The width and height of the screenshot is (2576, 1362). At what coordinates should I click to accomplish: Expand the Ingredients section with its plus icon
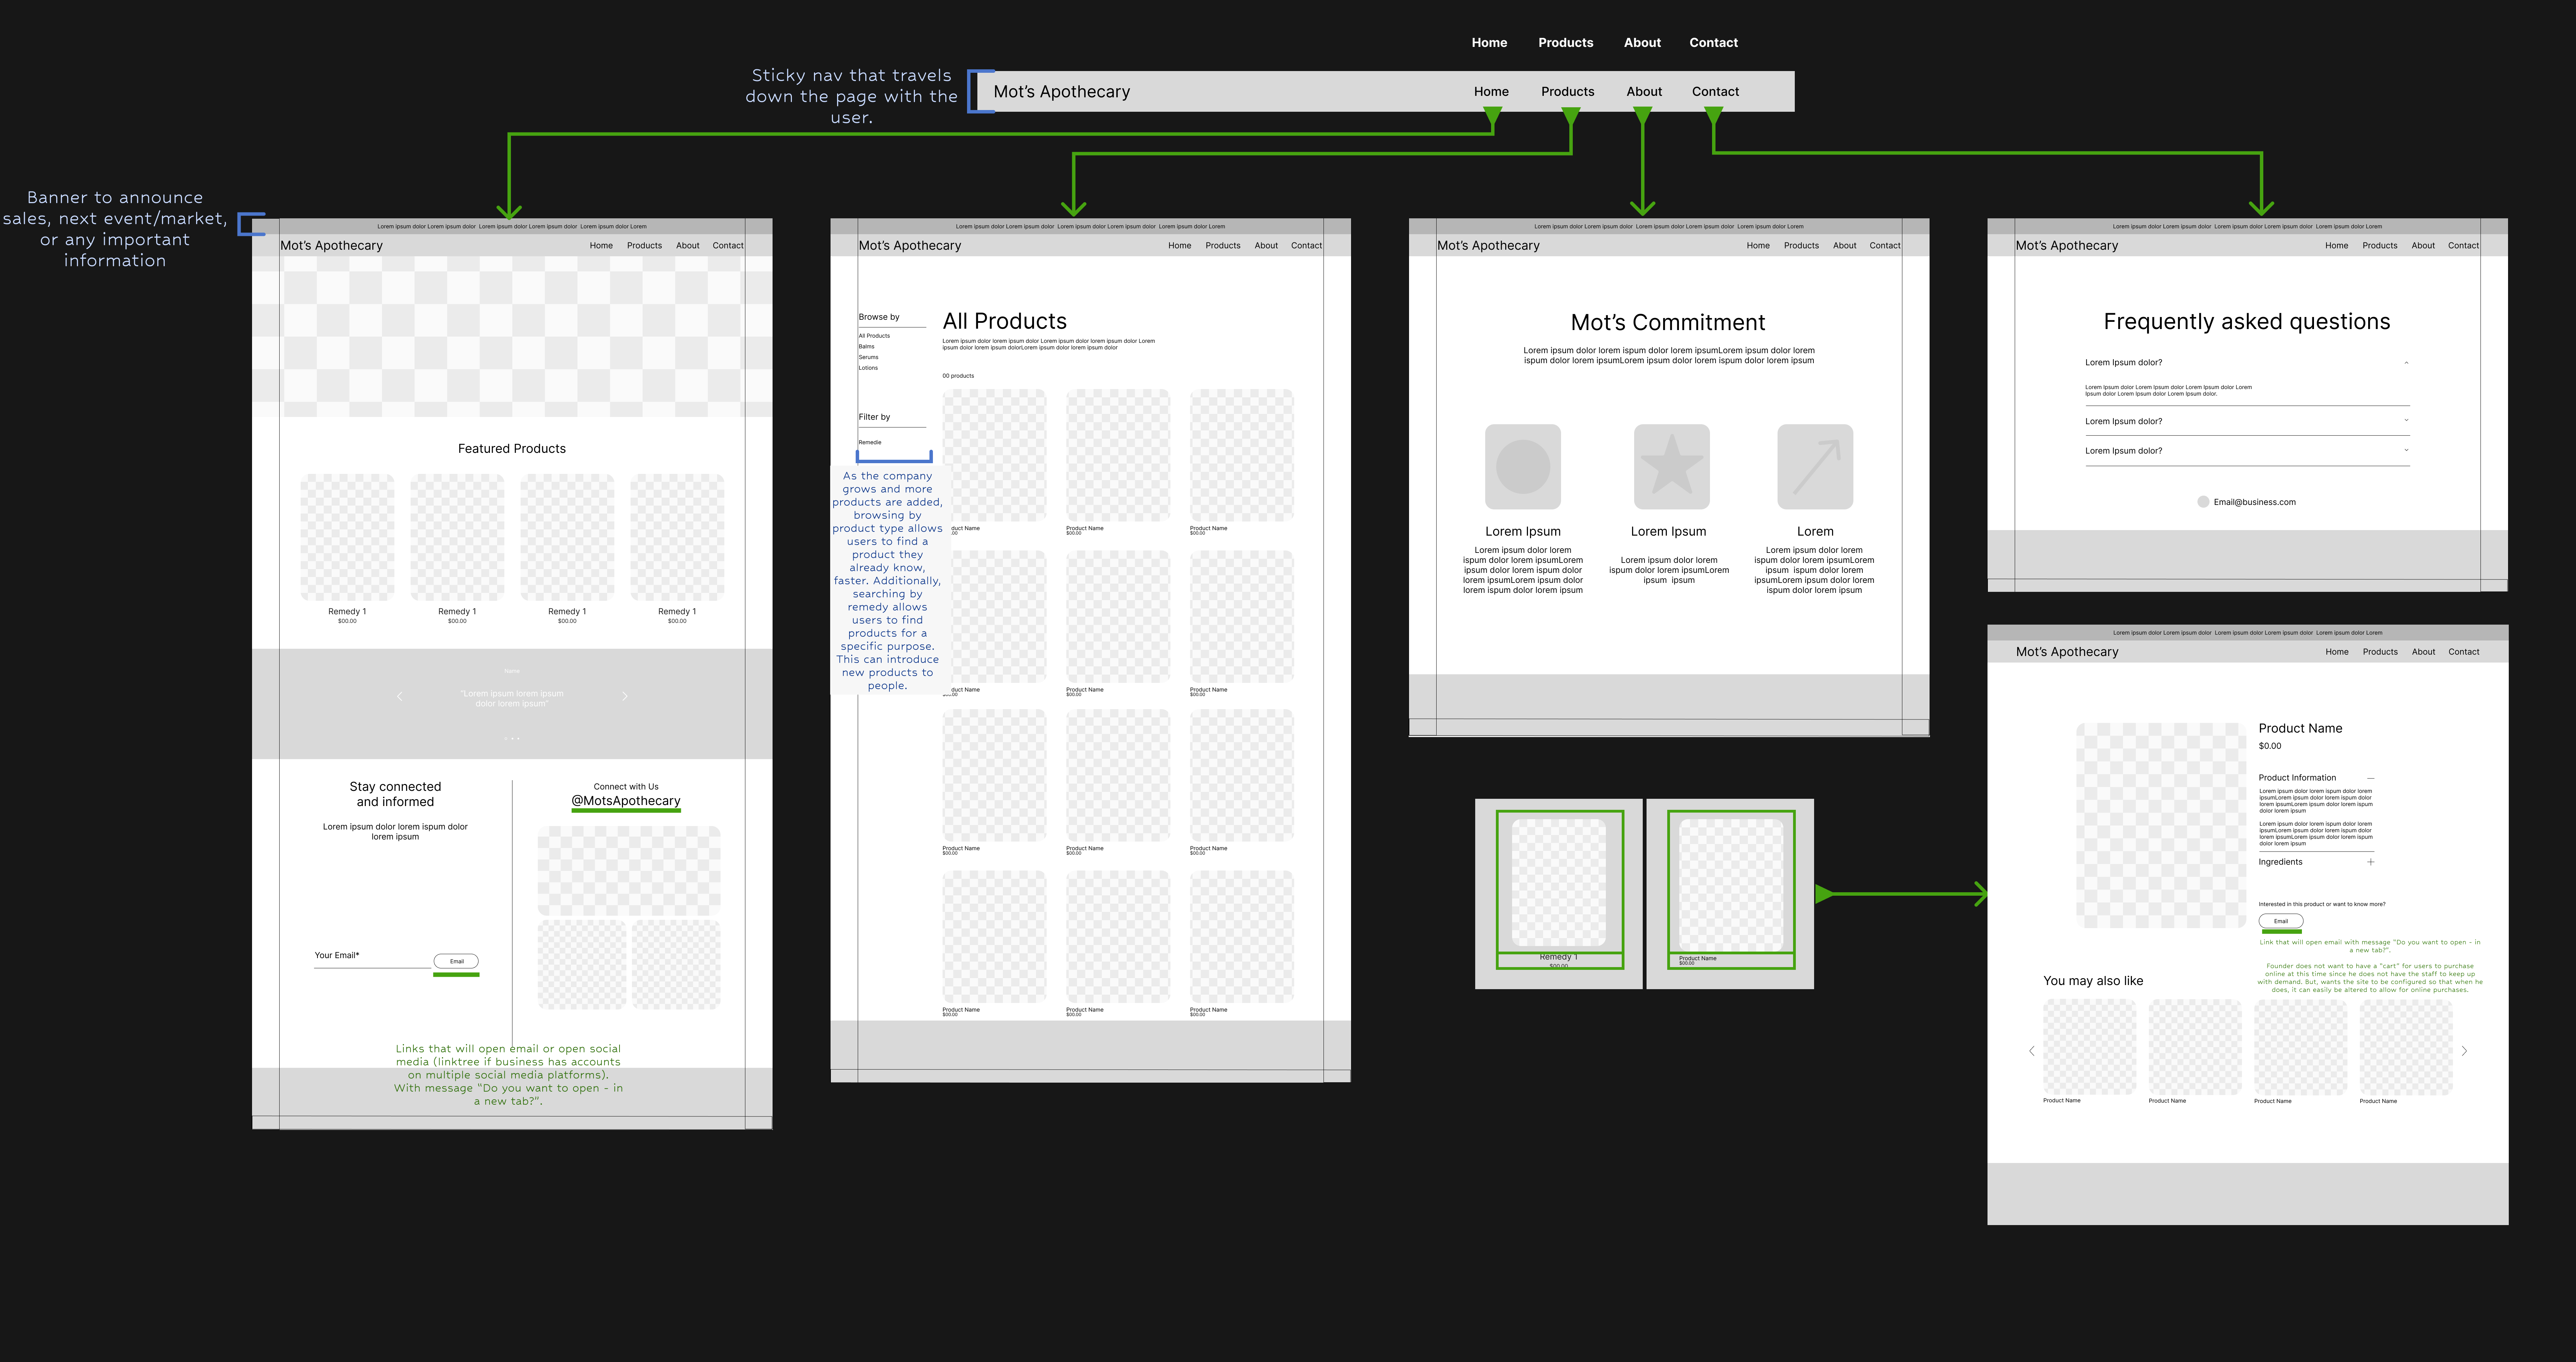tap(2370, 862)
